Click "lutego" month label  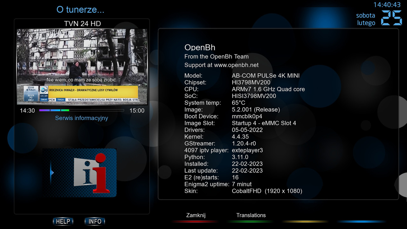pyautogui.click(x=366, y=23)
